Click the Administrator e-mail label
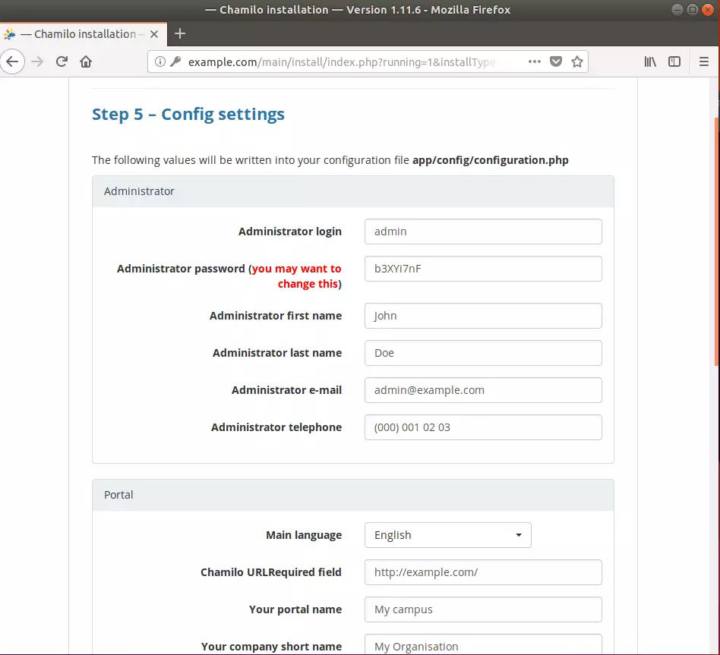The width and height of the screenshot is (720, 655). (x=286, y=390)
